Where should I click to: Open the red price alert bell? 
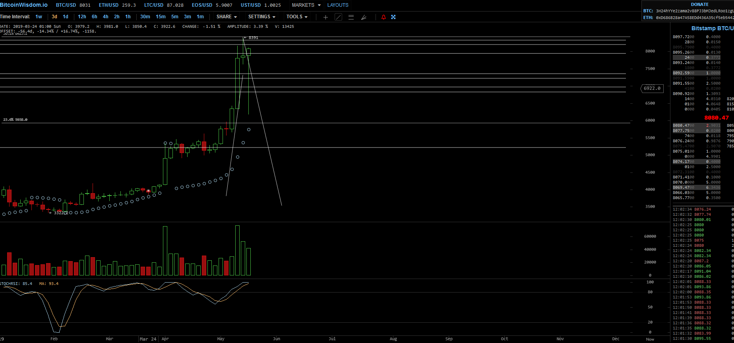(383, 17)
